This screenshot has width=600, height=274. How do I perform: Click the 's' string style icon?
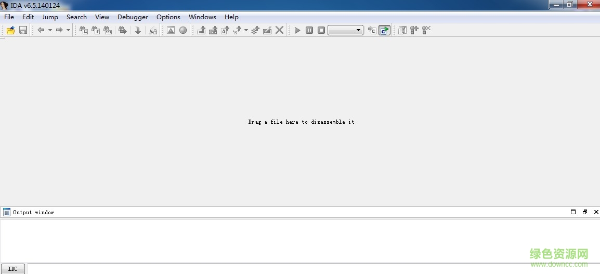(237, 30)
